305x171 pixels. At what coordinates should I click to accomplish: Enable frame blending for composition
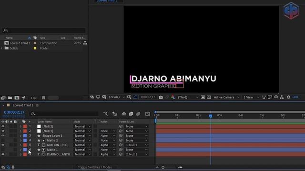pos(131,114)
